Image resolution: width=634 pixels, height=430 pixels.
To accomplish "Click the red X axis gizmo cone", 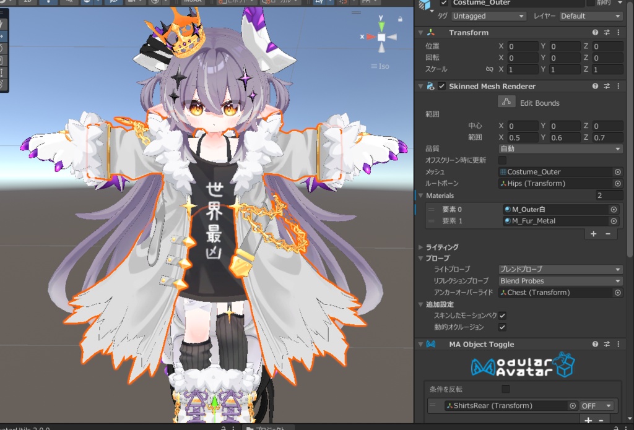I will coord(371,37).
